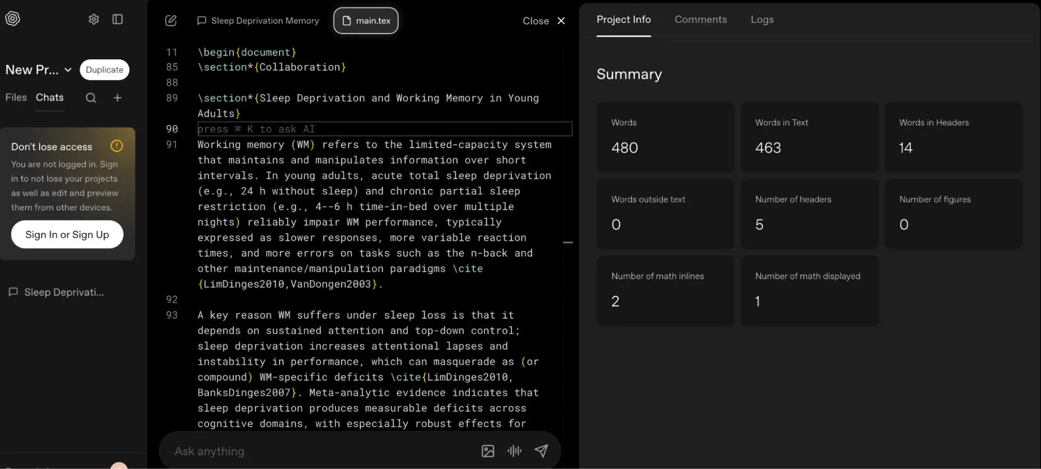The height and width of the screenshot is (469, 1041).
Task: Start voice input waveform icon
Action: (514, 451)
